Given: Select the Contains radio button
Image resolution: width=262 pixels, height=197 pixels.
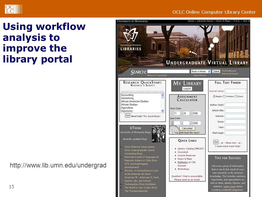Looking at the screenshot, I should click(x=224, y=96).
